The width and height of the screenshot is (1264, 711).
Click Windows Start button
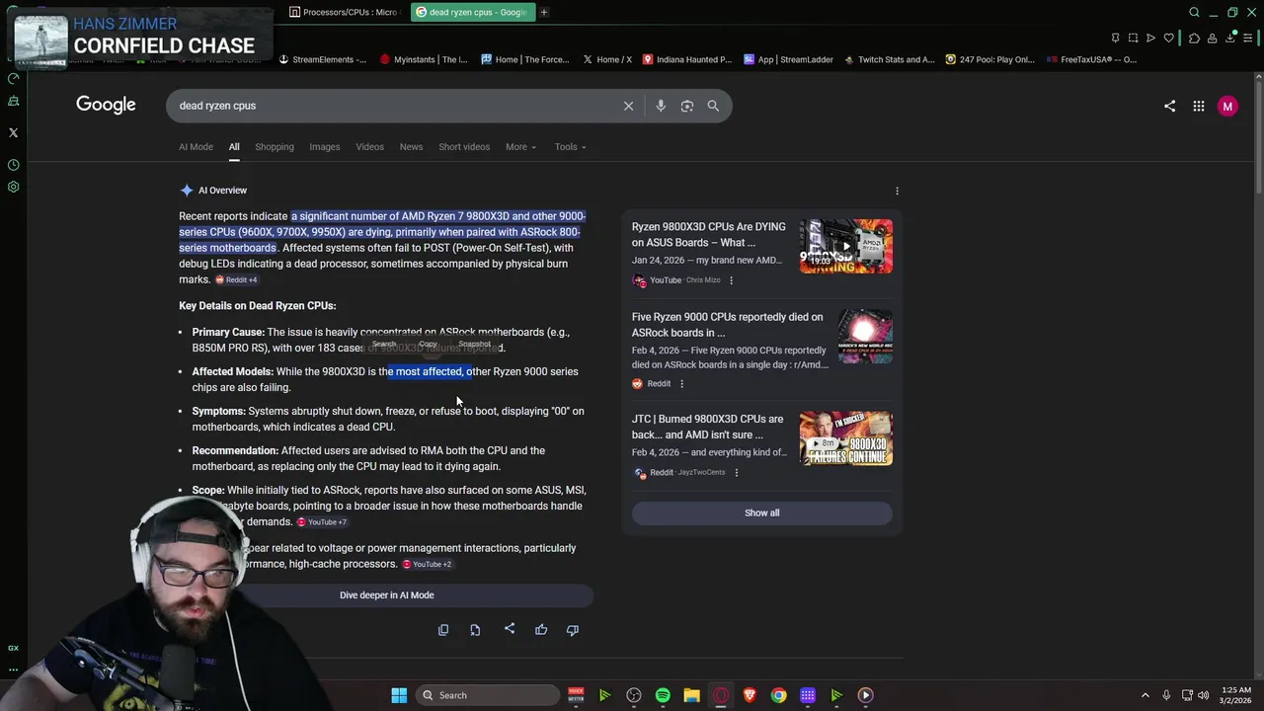coord(399,695)
